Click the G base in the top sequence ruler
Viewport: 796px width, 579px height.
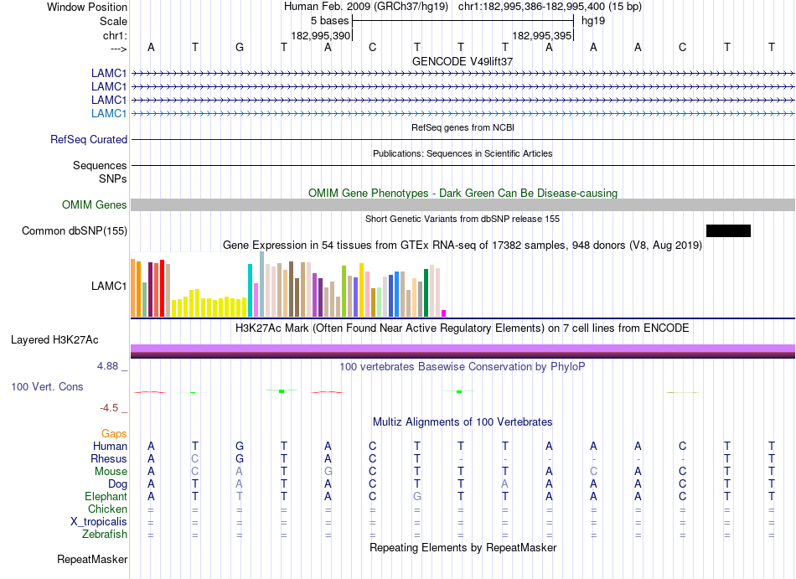240,47
